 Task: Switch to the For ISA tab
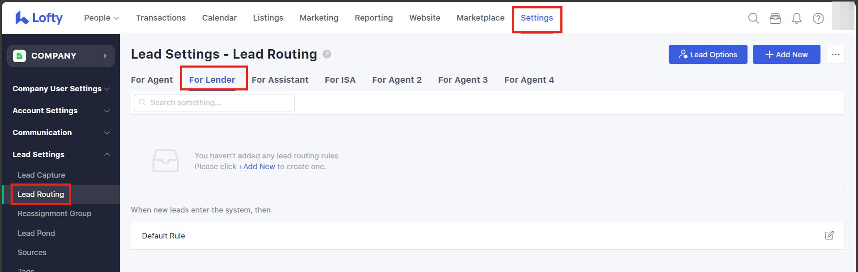tap(340, 80)
